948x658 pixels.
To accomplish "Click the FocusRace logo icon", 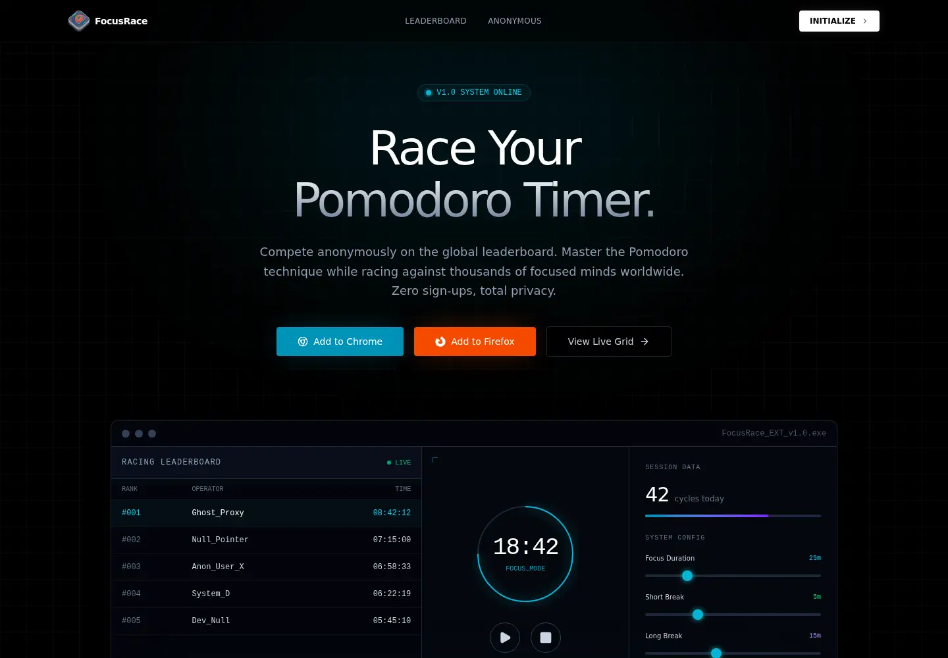I will coord(79,21).
